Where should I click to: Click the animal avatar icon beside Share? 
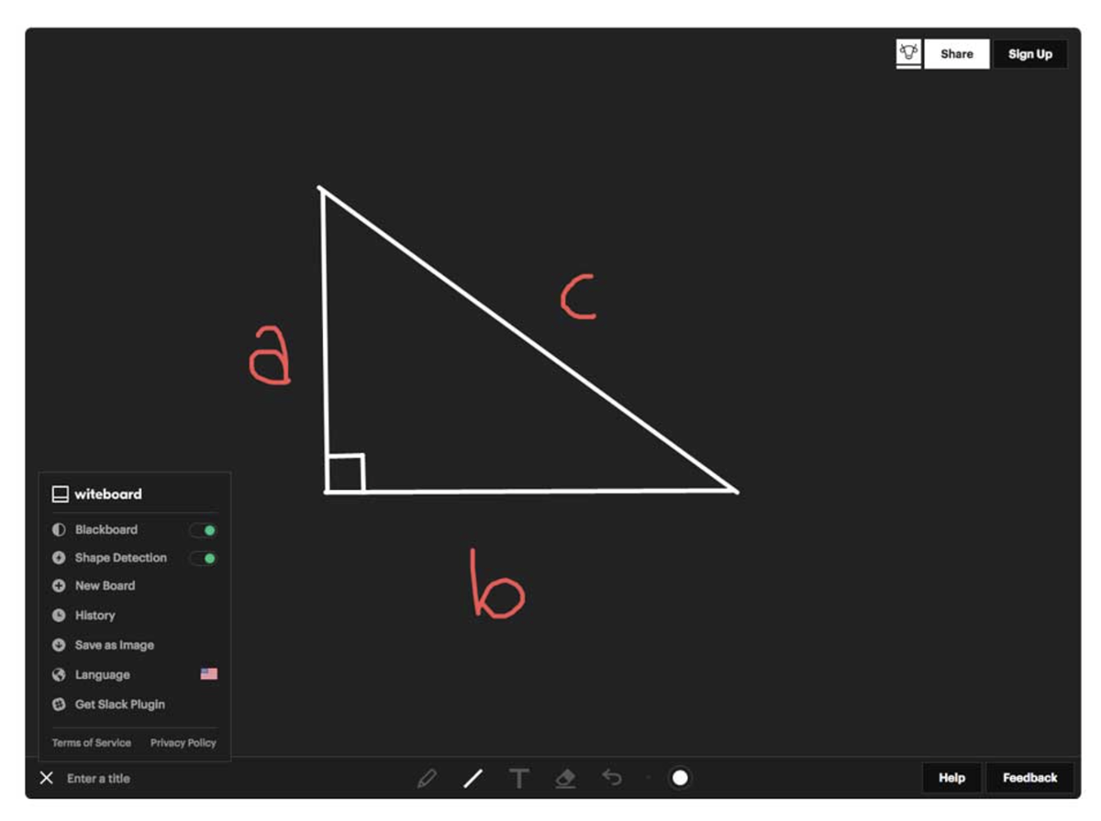click(908, 53)
